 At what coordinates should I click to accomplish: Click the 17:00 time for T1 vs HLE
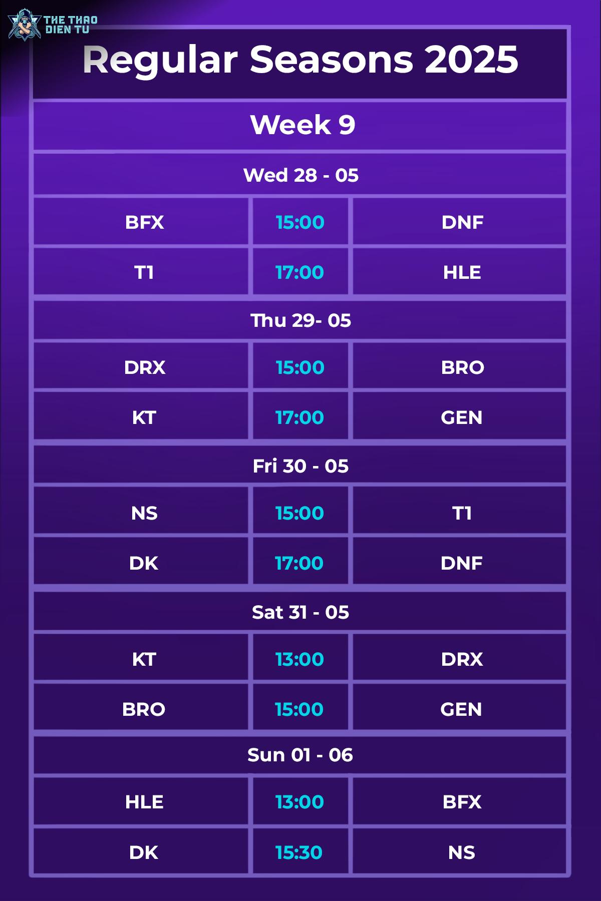[x=299, y=272]
